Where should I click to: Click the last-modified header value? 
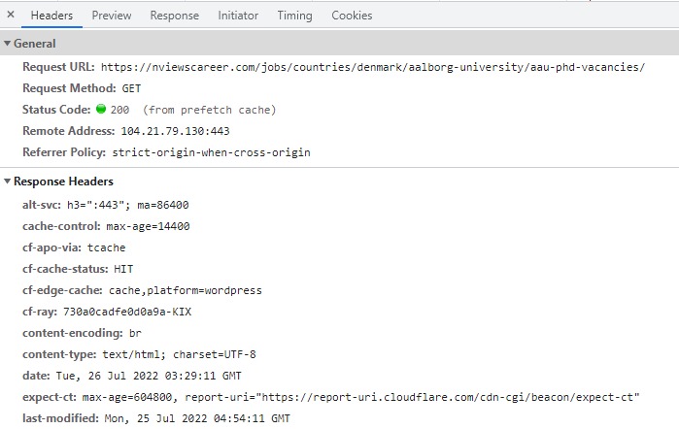tap(197, 418)
